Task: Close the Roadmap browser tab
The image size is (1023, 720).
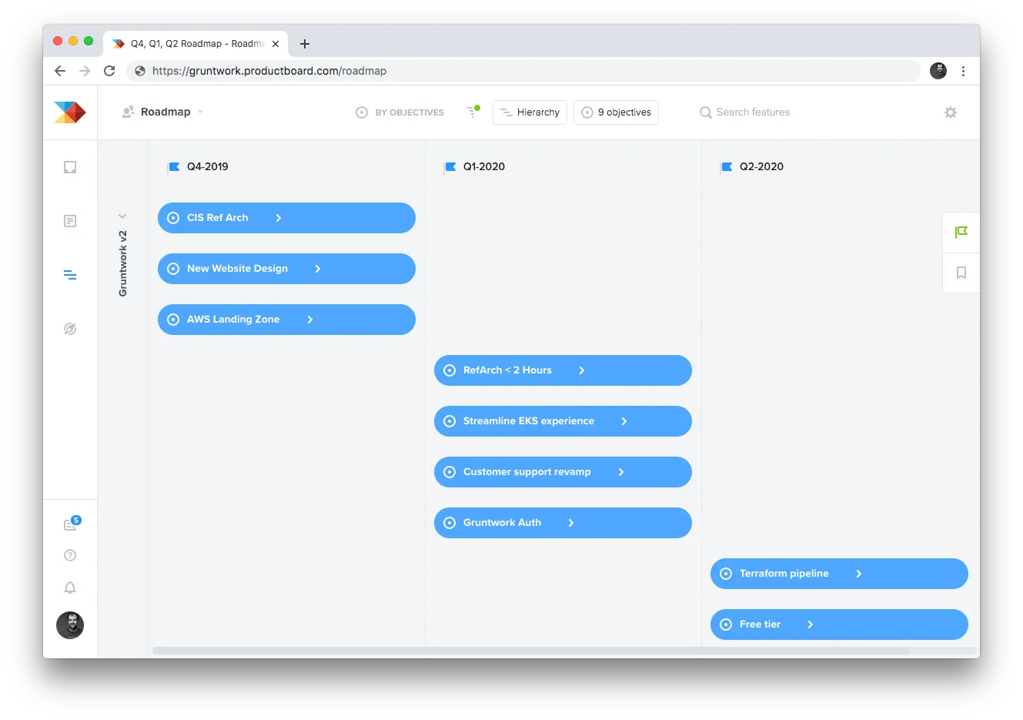Action: 276,44
